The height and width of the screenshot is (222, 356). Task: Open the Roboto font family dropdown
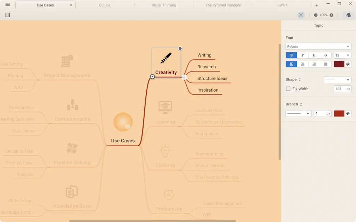pyautogui.click(x=318, y=46)
